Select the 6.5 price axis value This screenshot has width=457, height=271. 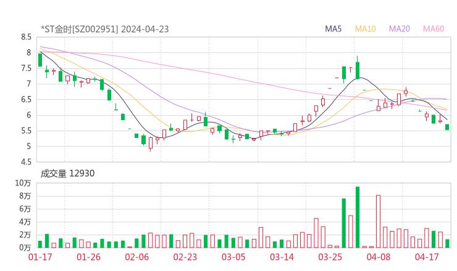coord(26,99)
